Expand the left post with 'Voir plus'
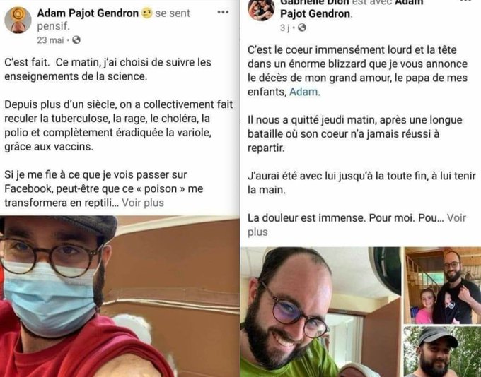The image size is (481, 377). pyautogui.click(x=143, y=203)
